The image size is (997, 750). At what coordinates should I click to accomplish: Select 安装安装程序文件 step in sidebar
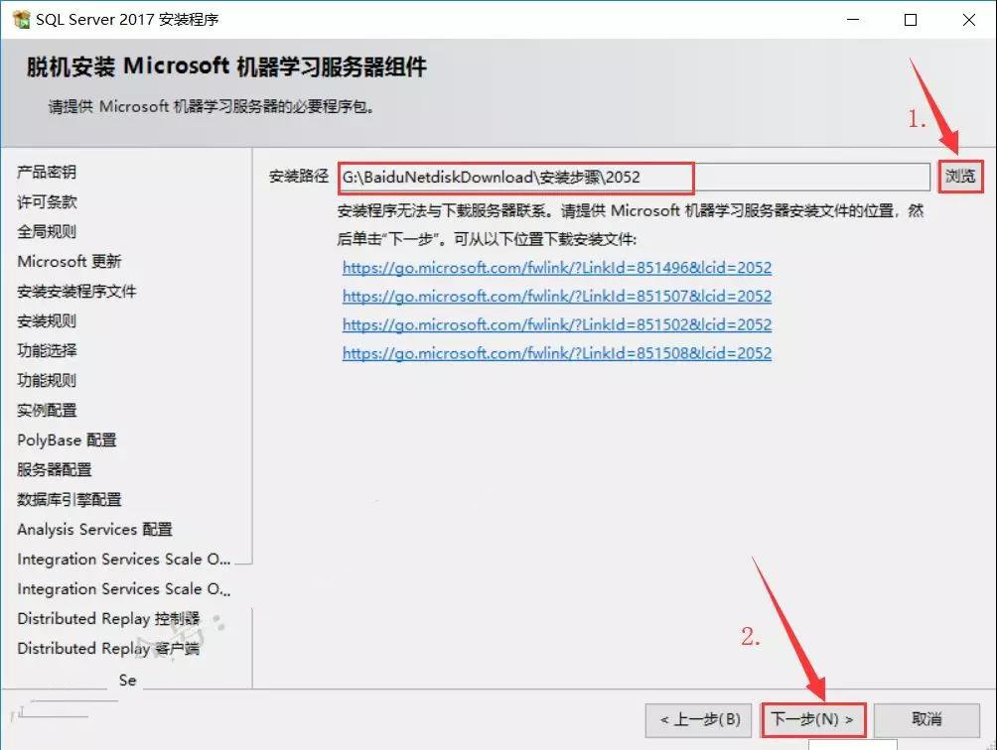pos(76,292)
